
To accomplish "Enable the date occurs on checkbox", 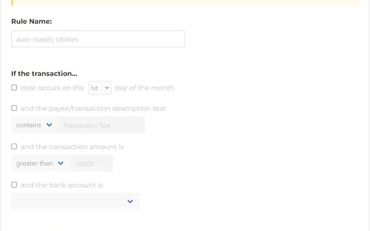I will coord(14,88).
